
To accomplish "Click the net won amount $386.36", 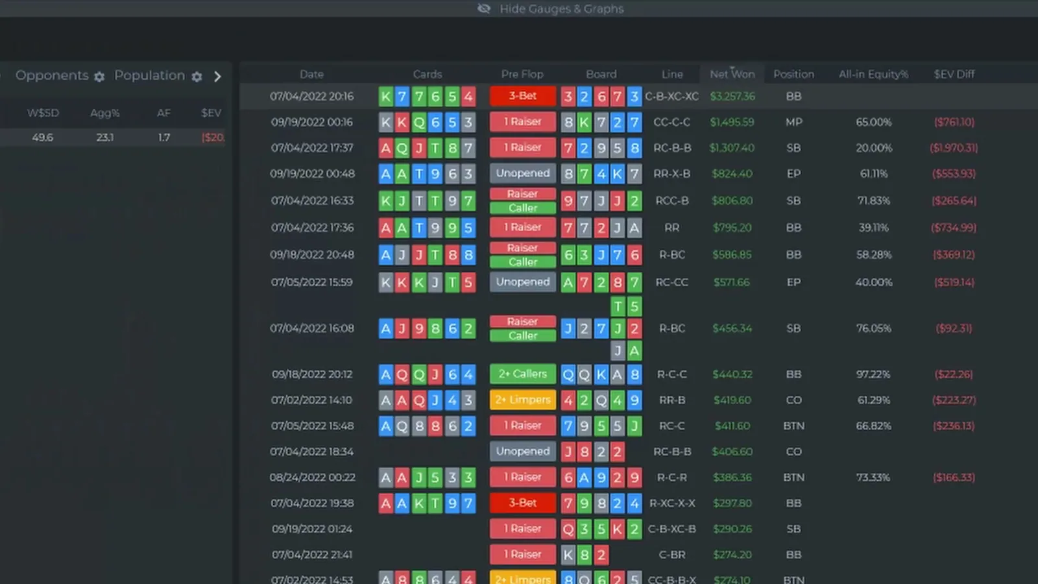I will coord(732,478).
